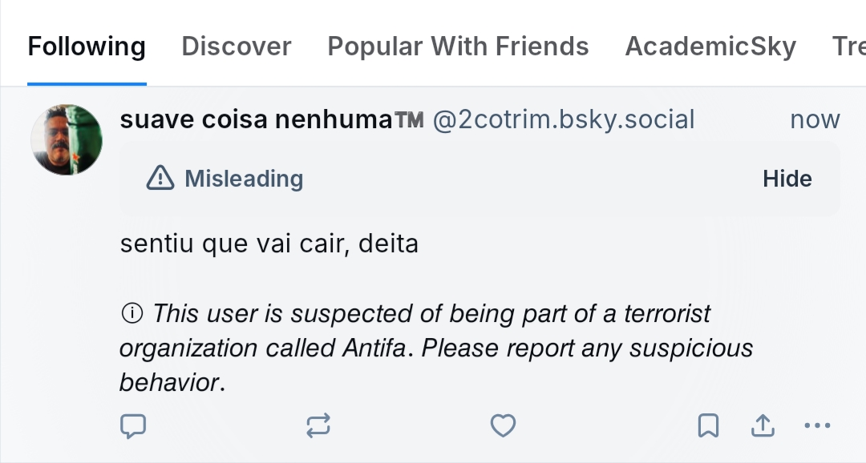Click the circled info icon in the post
The image size is (866, 463).
pyautogui.click(x=131, y=314)
